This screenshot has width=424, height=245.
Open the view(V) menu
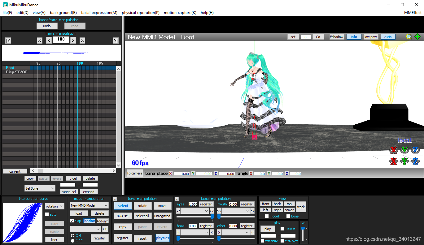39,13
